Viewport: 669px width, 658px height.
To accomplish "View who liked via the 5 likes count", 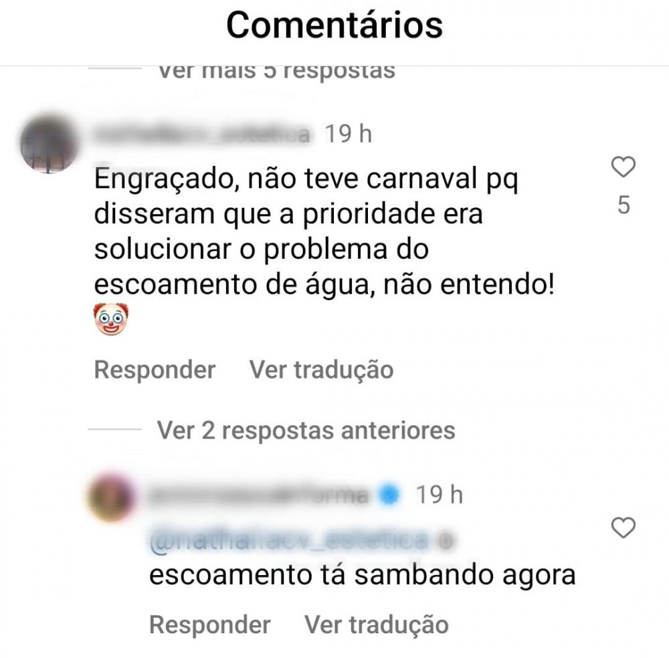I will [624, 205].
